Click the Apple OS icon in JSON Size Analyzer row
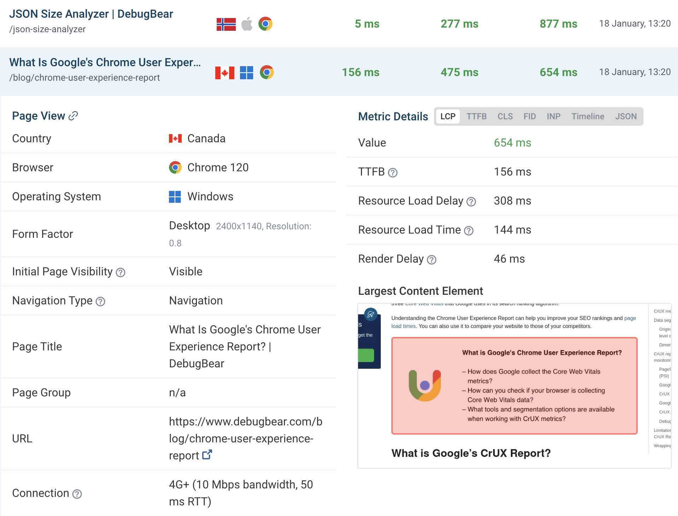 coord(247,24)
